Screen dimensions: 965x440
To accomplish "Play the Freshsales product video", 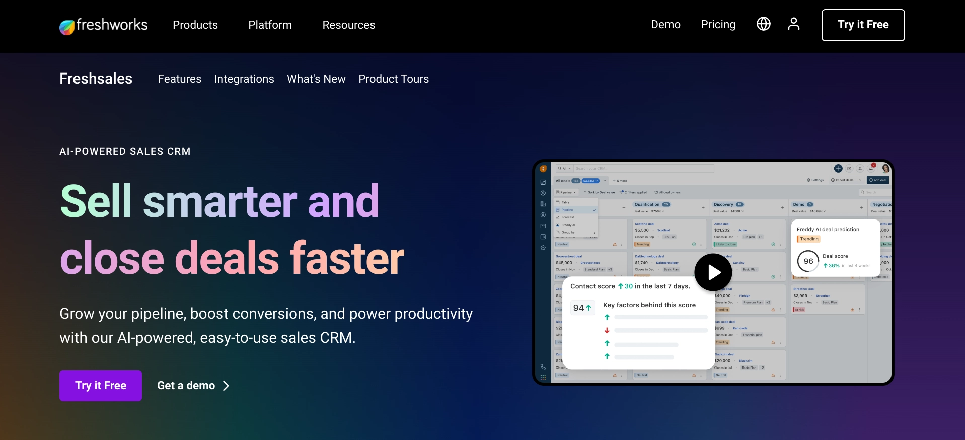I will pos(713,272).
